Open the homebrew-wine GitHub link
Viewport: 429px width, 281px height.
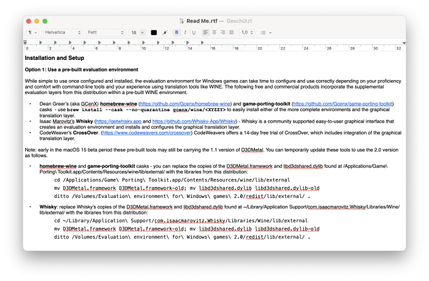pos(185,104)
